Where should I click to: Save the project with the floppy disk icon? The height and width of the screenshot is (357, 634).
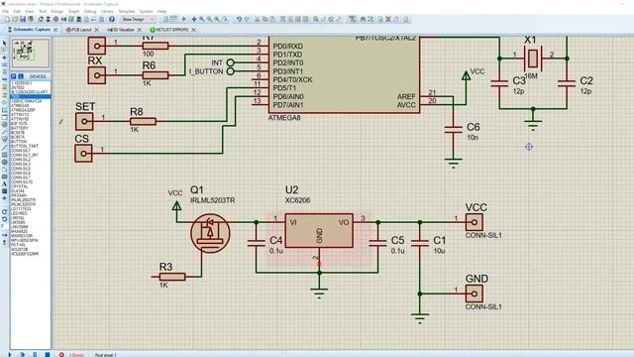(23, 20)
